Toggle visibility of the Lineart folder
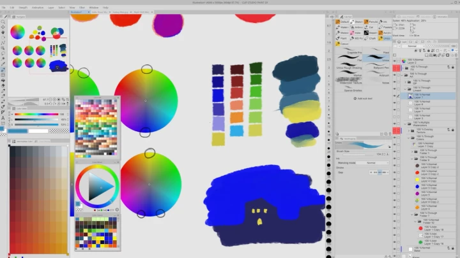This screenshot has height=258, width=460. click(394, 89)
